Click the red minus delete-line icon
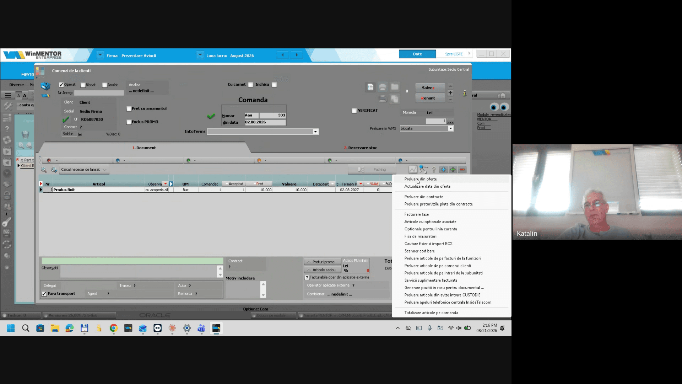This screenshot has height=384, width=682. 462,170
